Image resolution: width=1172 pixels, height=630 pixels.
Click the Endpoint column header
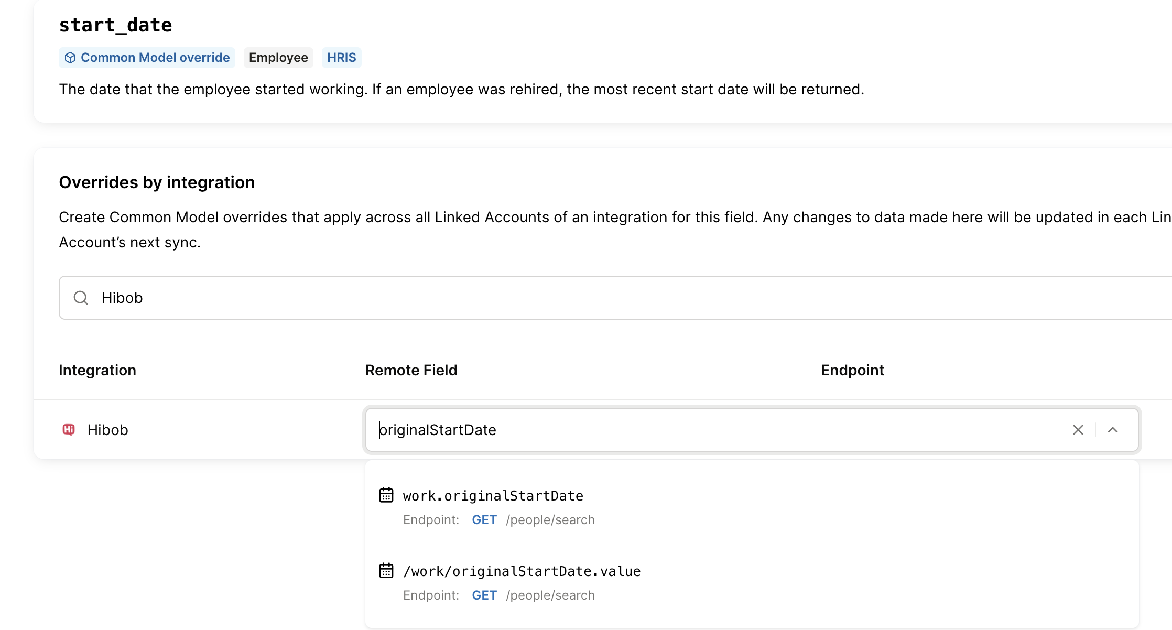tap(852, 370)
